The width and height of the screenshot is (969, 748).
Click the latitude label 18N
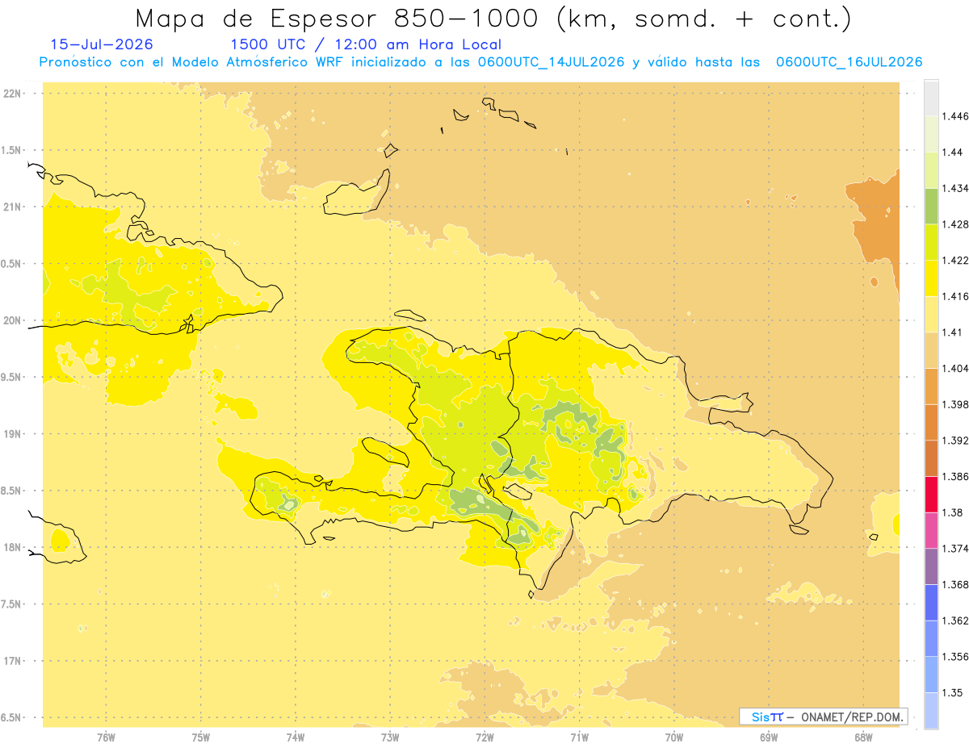click(x=13, y=547)
